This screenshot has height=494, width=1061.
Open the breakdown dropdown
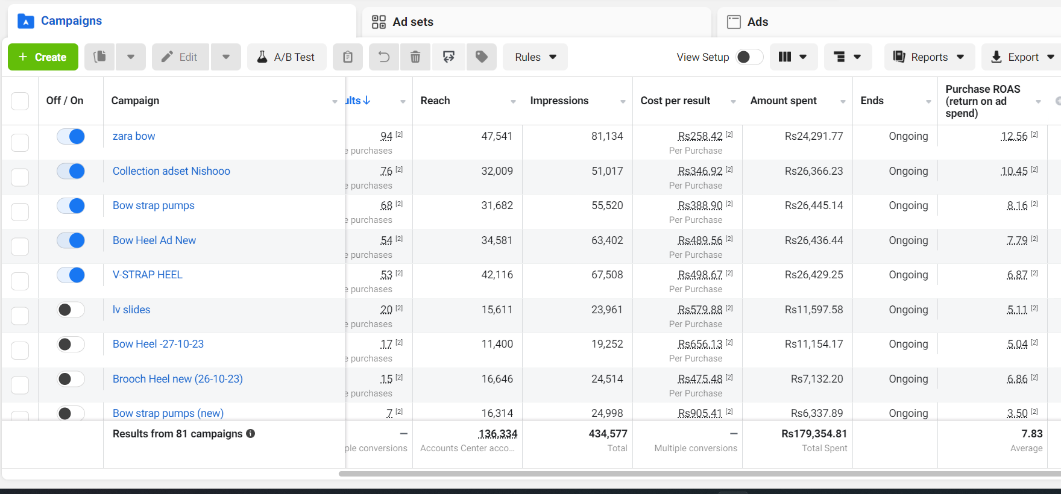(848, 57)
